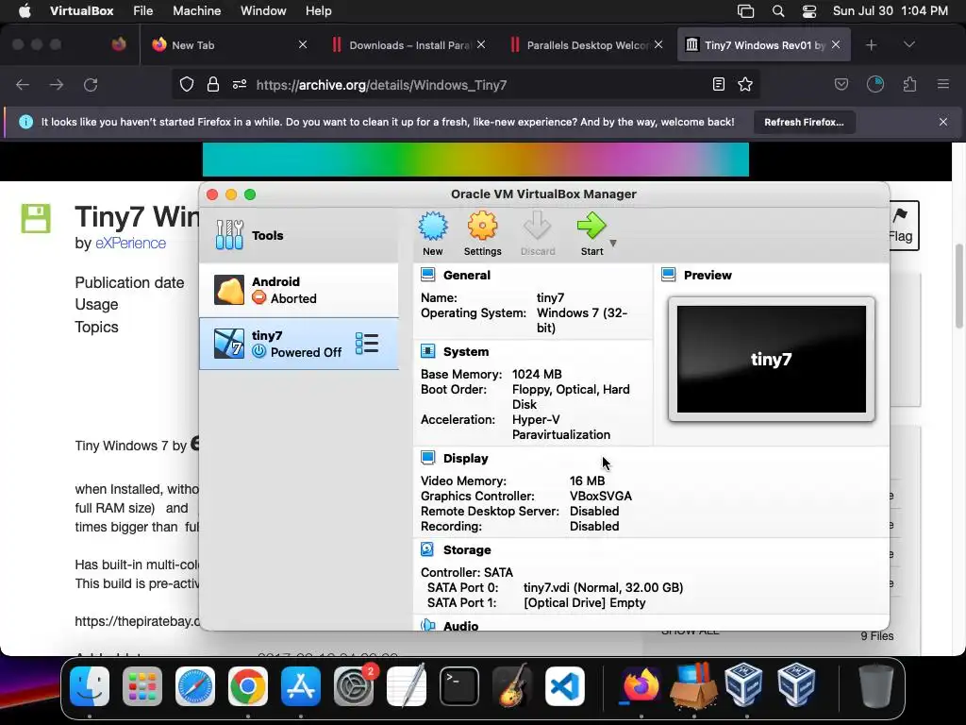The height and width of the screenshot is (725, 966).
Task: Open Firefox tracking protection shield icon
Action: pos(187,84)
